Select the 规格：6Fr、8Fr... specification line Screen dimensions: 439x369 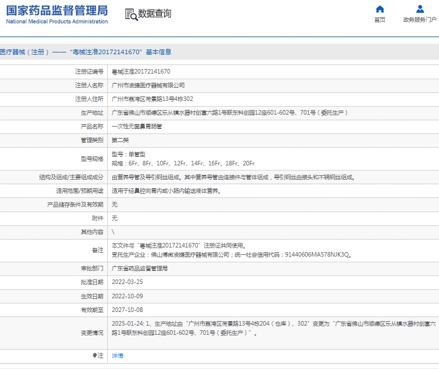click(x=183, y=163)
